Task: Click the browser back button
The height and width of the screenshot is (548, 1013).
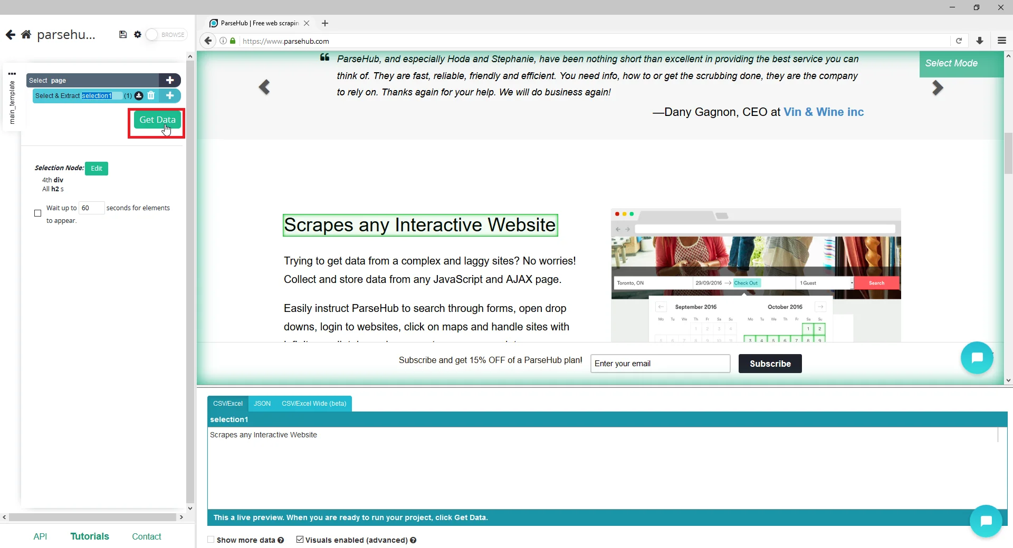Action: click(x=208, y=41)
